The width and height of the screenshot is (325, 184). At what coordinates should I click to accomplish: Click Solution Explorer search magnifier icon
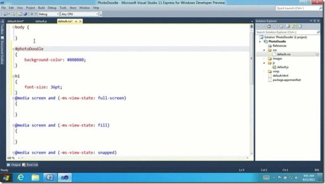[318, 32]
